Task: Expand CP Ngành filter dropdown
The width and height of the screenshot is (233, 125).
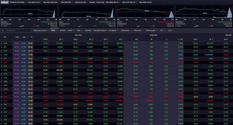Action: [x=113, y=30]
